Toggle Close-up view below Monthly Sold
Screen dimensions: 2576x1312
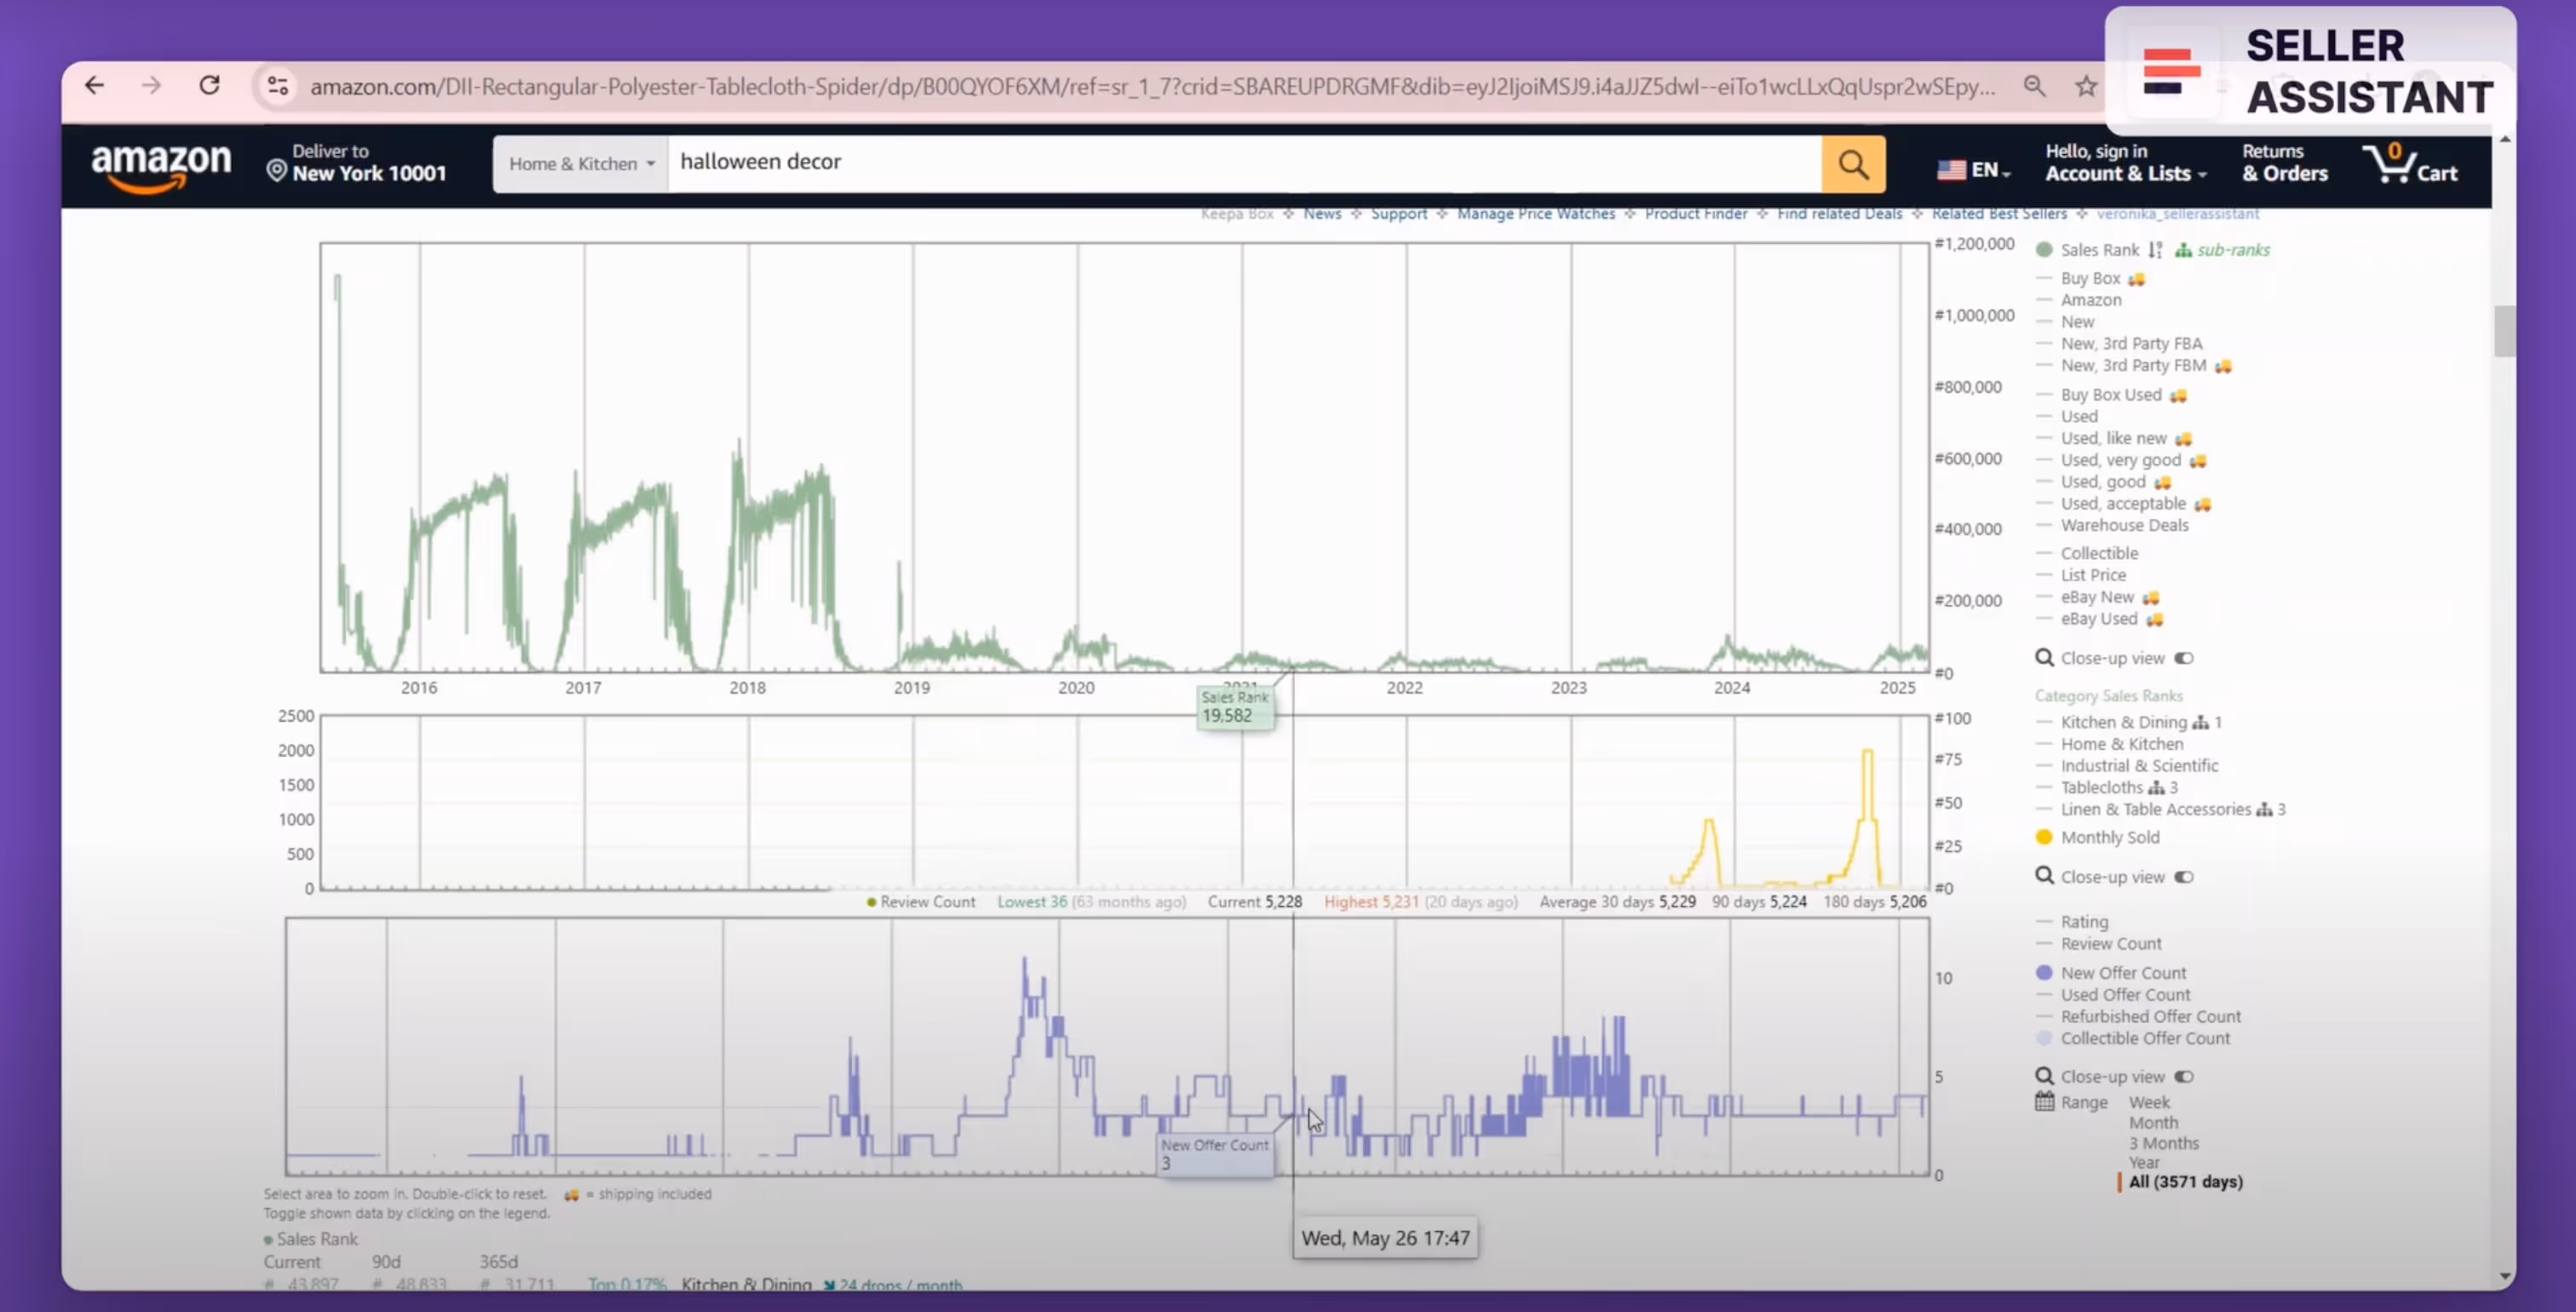[x=2183, y=877]
